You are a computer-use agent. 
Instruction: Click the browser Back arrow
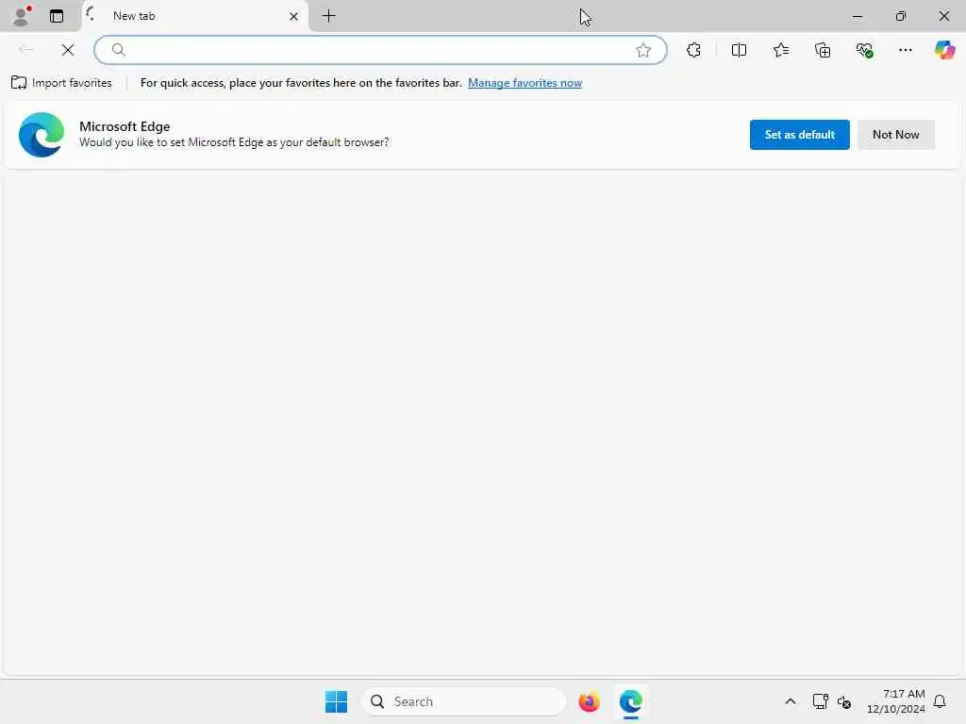(x=26, y=50)
